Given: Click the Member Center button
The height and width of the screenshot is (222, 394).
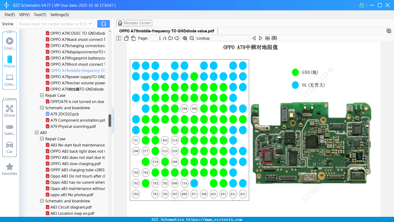Looking at the screenshot, I should (x=134, y=23).
